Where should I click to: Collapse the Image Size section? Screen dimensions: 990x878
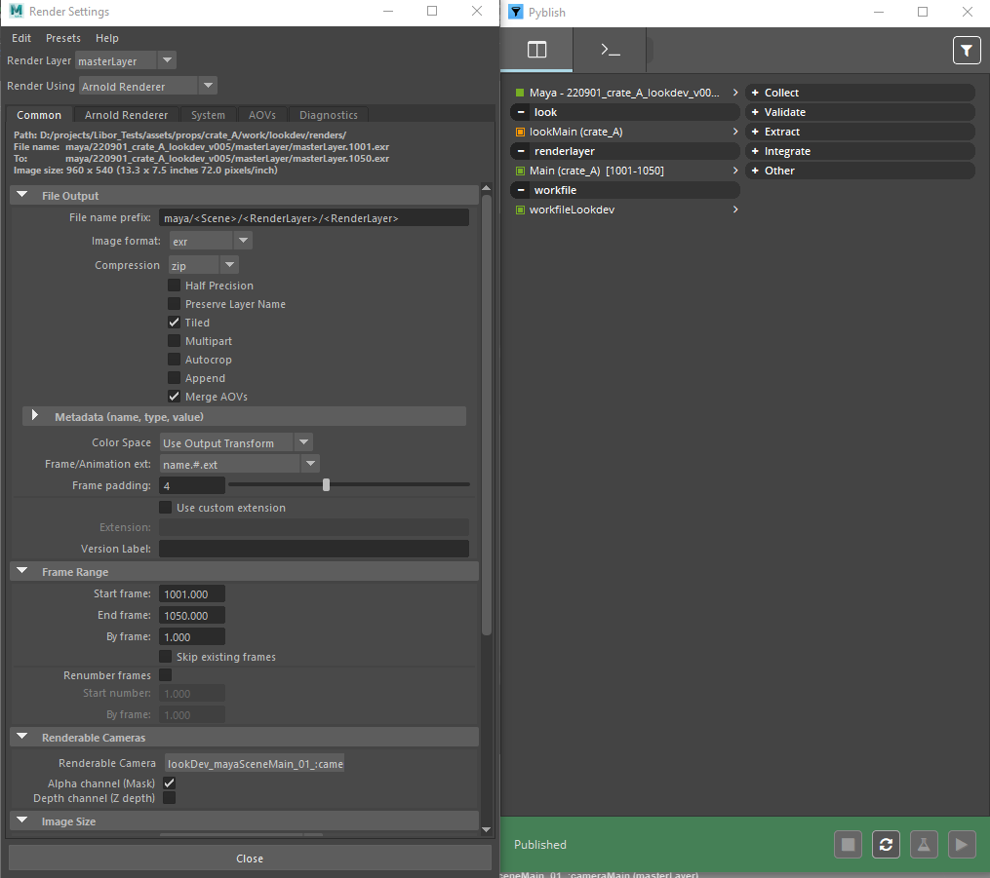[22, 821]
